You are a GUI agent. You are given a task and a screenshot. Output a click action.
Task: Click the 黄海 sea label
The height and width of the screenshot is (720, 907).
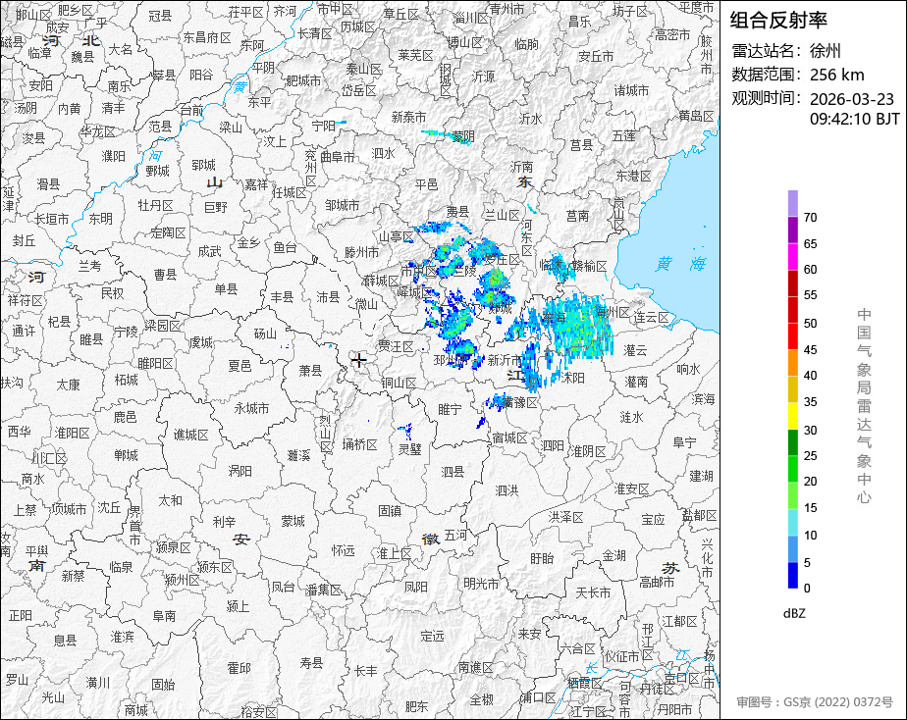point(681,264)
